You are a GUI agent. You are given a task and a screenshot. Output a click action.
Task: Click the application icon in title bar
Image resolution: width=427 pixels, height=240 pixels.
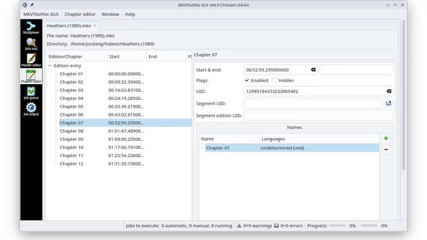click(24, 5)
